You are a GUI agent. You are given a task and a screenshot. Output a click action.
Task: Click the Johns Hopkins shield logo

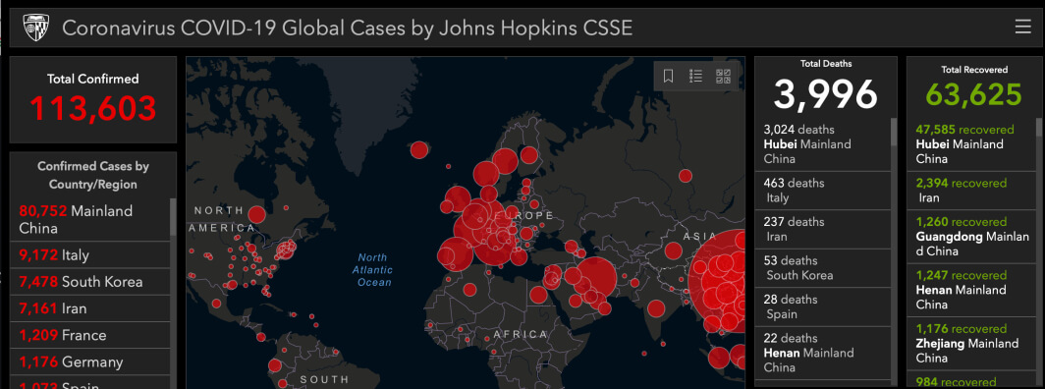pos(35,28)
